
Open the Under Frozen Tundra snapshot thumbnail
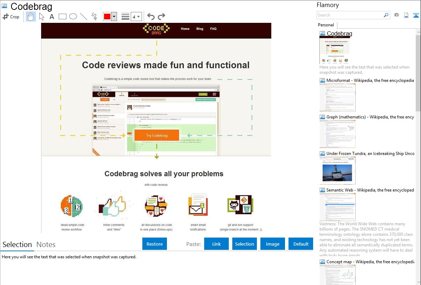coord(337,170)
